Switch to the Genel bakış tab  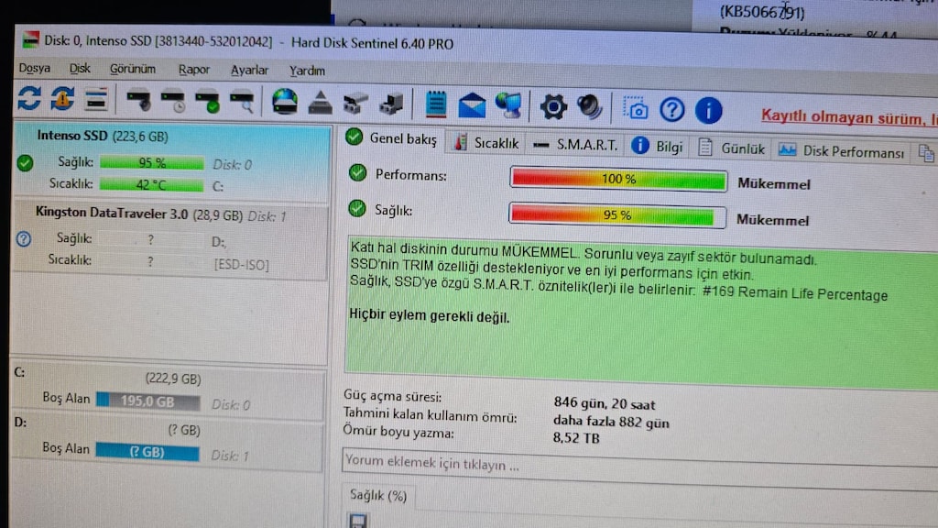coord(392,139)
